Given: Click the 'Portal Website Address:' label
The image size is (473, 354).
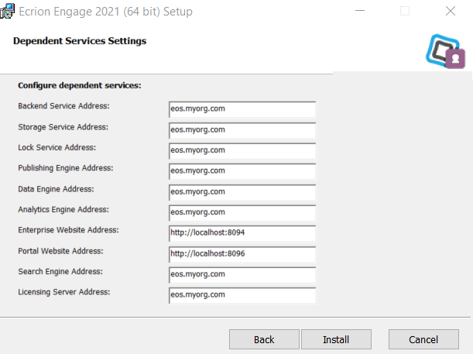Looking at the screenshot, I should tap(60, 251).
